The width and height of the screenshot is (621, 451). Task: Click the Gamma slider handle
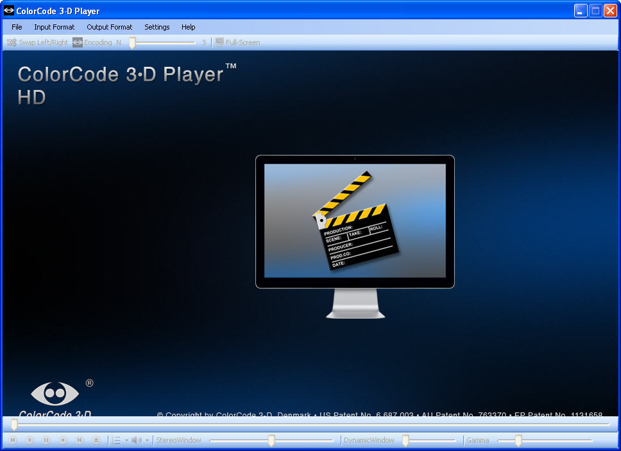[518, 440]
